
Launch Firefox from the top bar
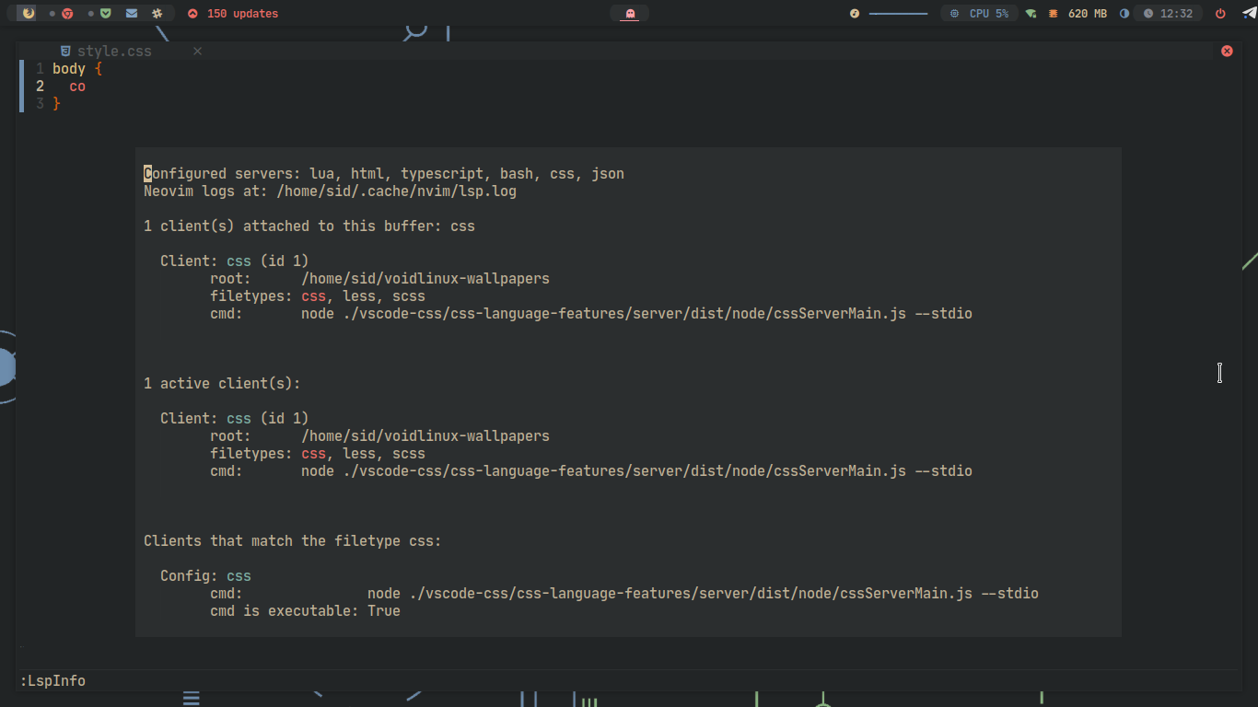point(29,13)
